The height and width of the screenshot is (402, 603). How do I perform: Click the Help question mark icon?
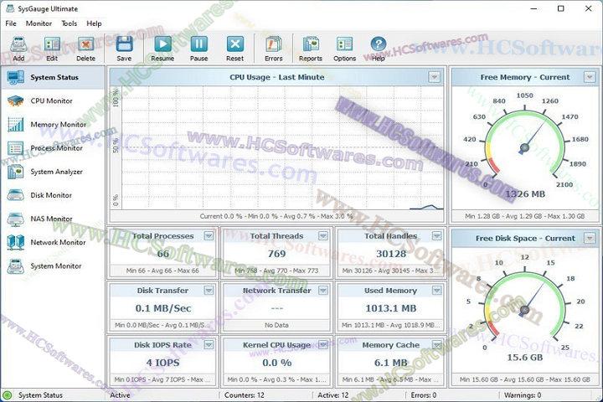tap(379, 44)
